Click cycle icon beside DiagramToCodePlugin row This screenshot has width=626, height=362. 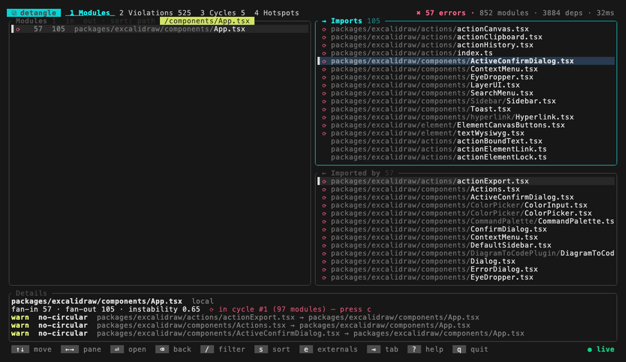click(x=324, y=253)
